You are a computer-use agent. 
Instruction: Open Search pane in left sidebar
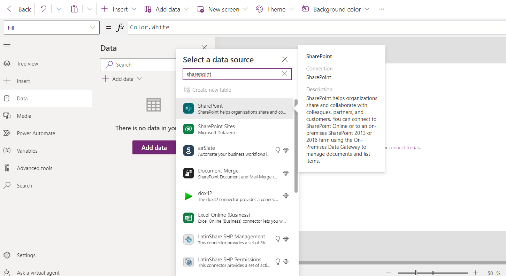[46, 185]
